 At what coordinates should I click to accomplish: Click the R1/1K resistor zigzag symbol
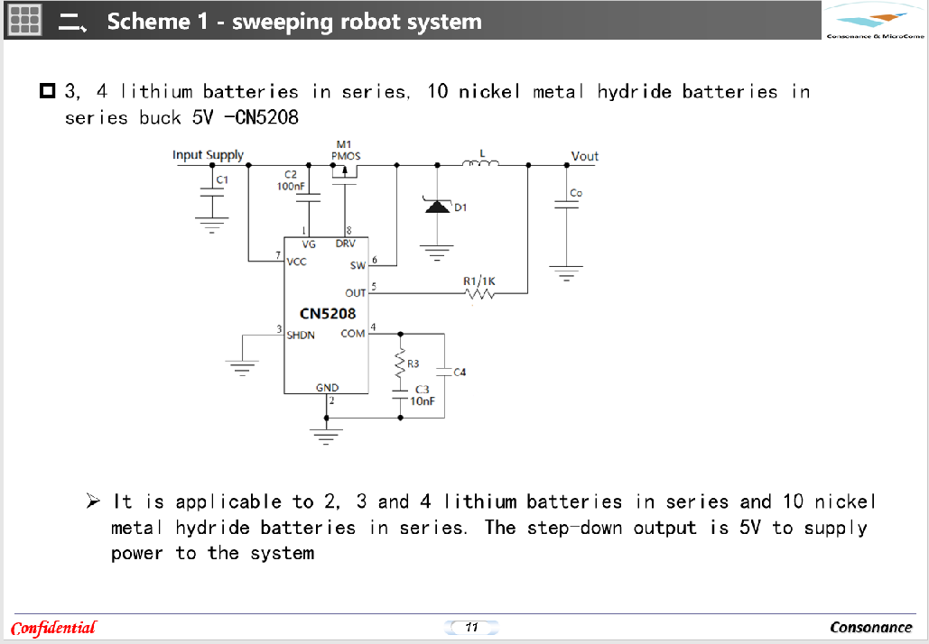(479, 293)
